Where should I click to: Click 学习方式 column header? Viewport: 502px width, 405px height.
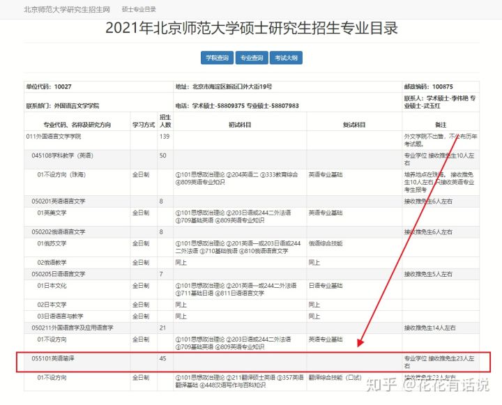(x=144, y=121)
